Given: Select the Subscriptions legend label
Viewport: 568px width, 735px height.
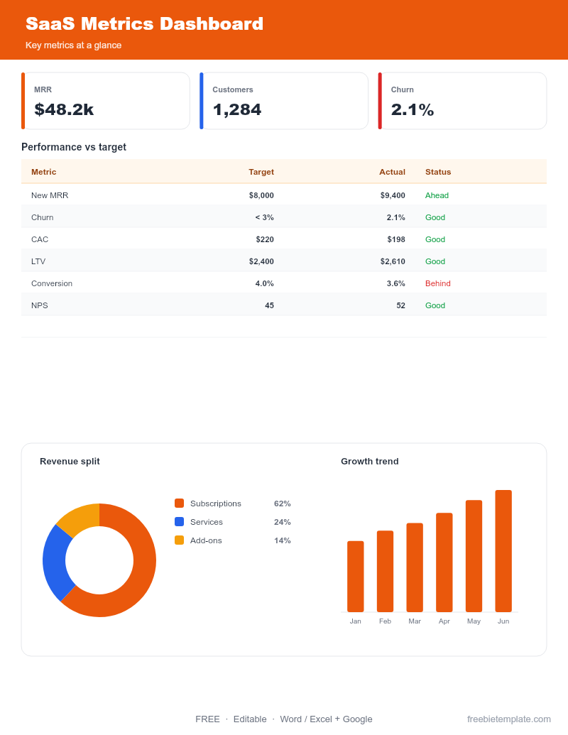Looking at the screenshot, I should coord(216,503).
